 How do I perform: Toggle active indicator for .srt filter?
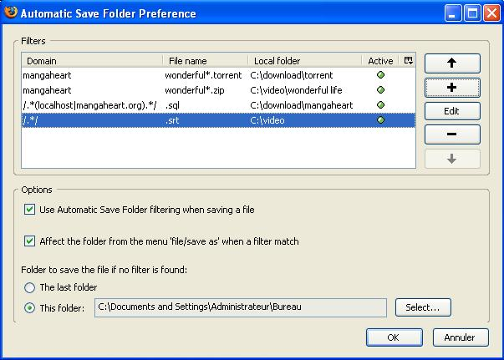380,120
